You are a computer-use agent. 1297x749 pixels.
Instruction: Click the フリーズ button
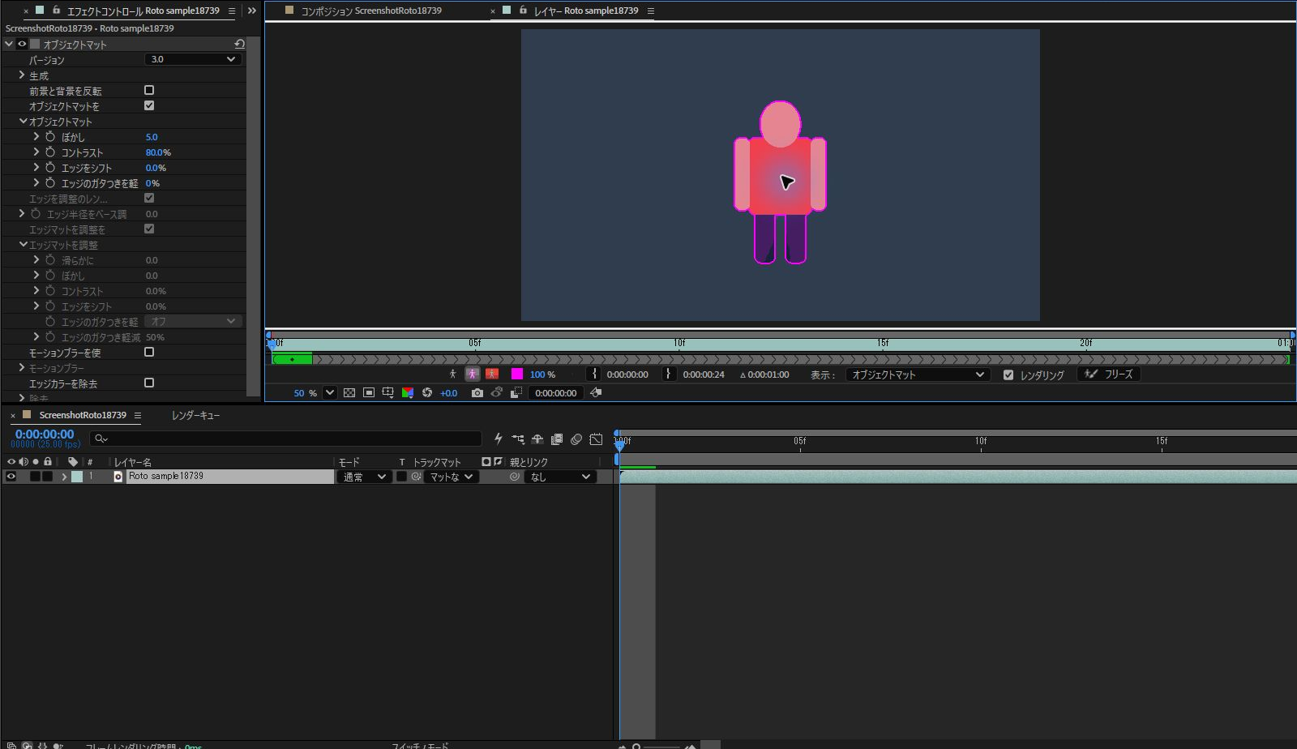tap(1109, 374)
